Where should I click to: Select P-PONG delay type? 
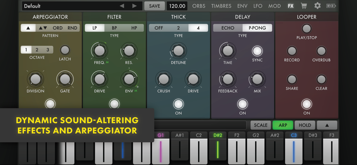[257, 28]
